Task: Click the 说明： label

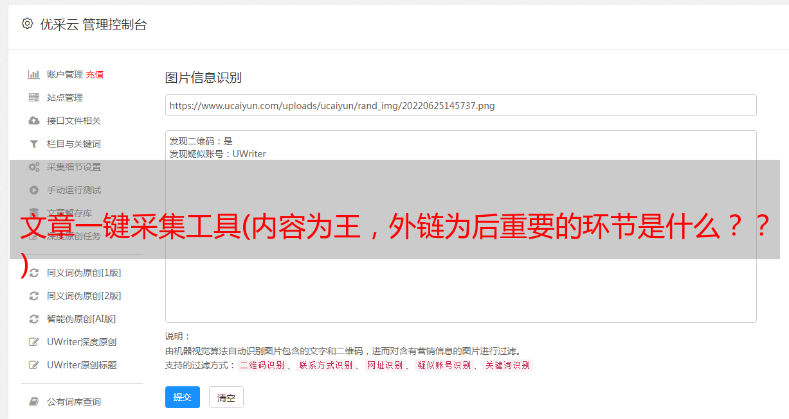Action: [178, 336]
